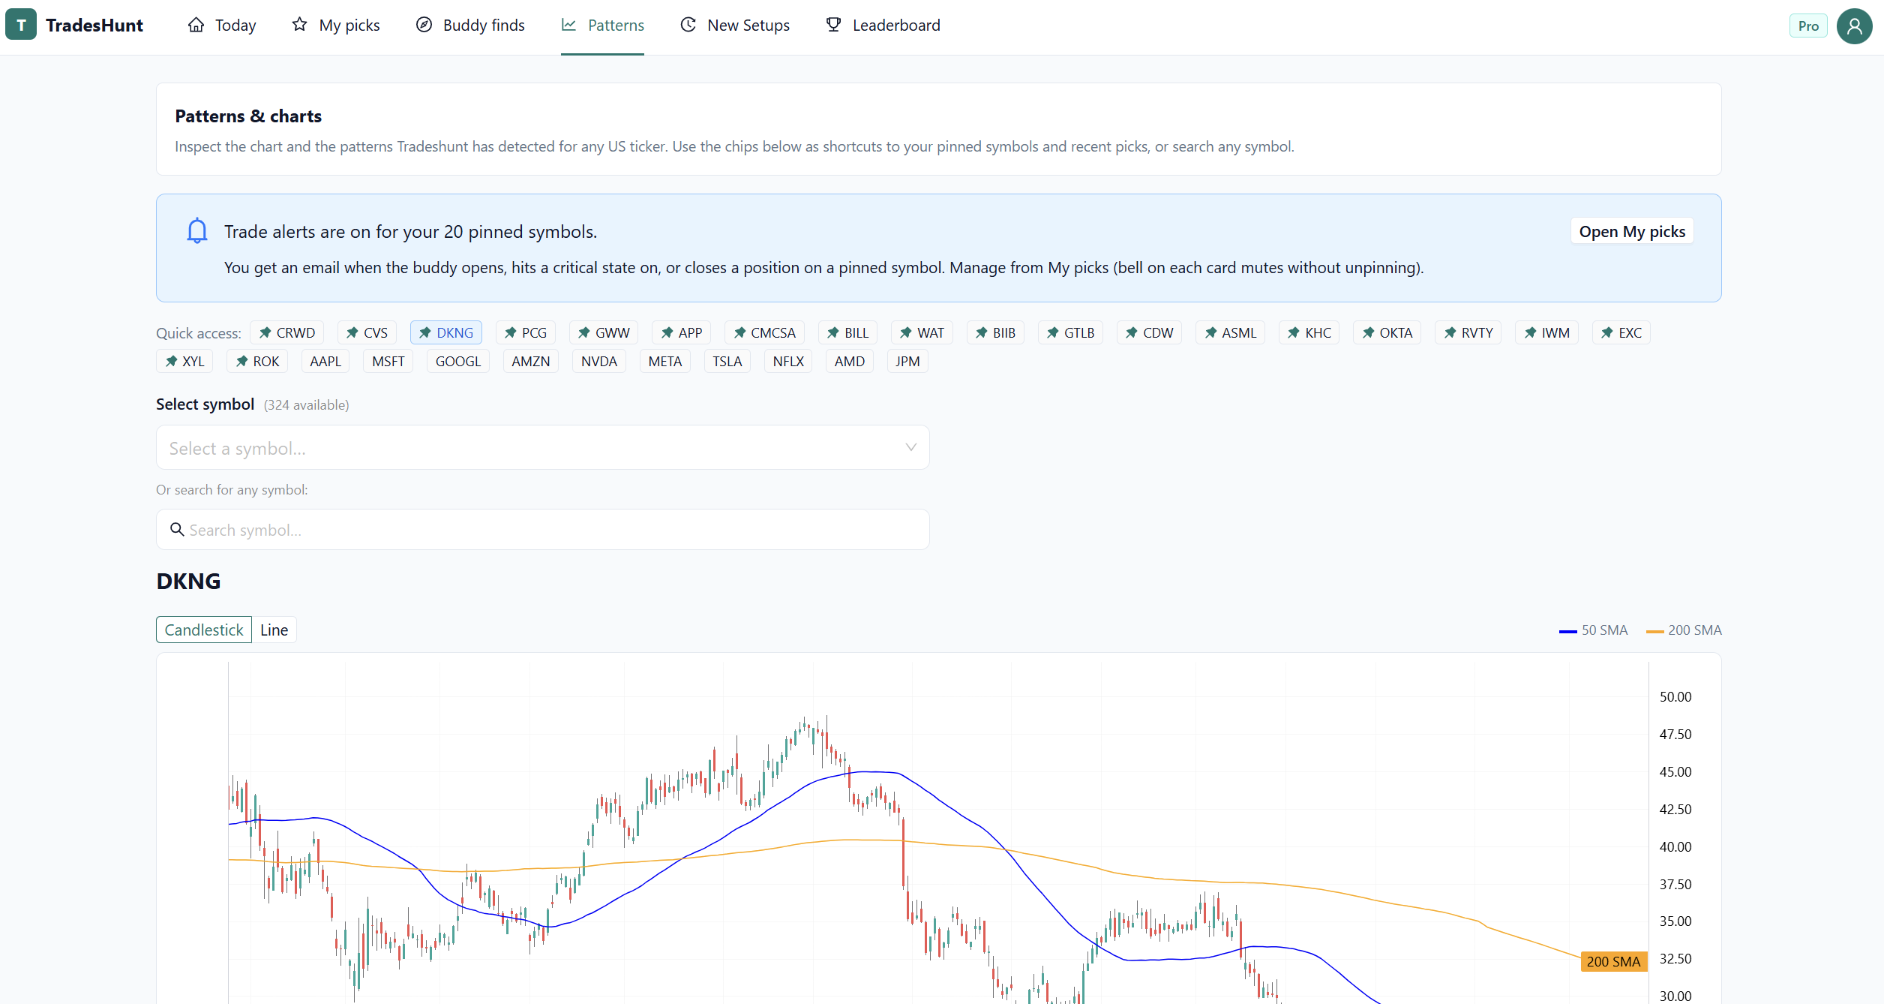
Task: Click the Today home icon
Action: click(196, 25)
